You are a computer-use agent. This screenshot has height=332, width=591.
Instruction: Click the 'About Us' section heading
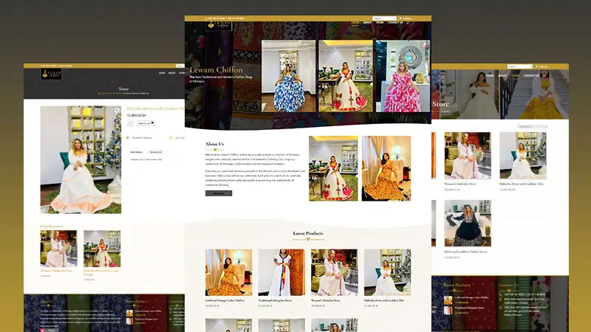pyautogui.click(x=214, y=144)
